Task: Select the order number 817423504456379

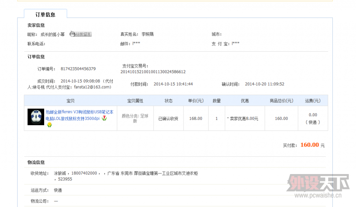Action: [78, 69]
